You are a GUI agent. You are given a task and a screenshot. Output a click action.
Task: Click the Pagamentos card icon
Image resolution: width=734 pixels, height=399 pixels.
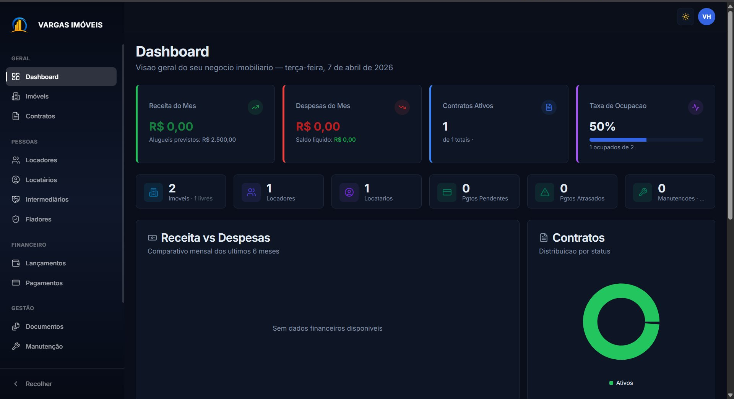pos(16,283)
